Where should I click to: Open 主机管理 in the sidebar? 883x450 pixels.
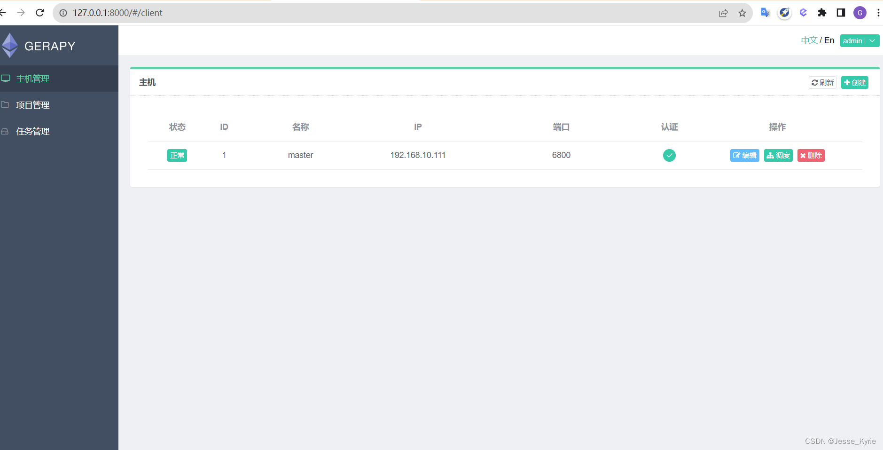point(59,79)
